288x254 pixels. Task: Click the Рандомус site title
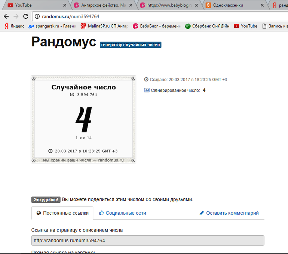[x=64, y=42]
